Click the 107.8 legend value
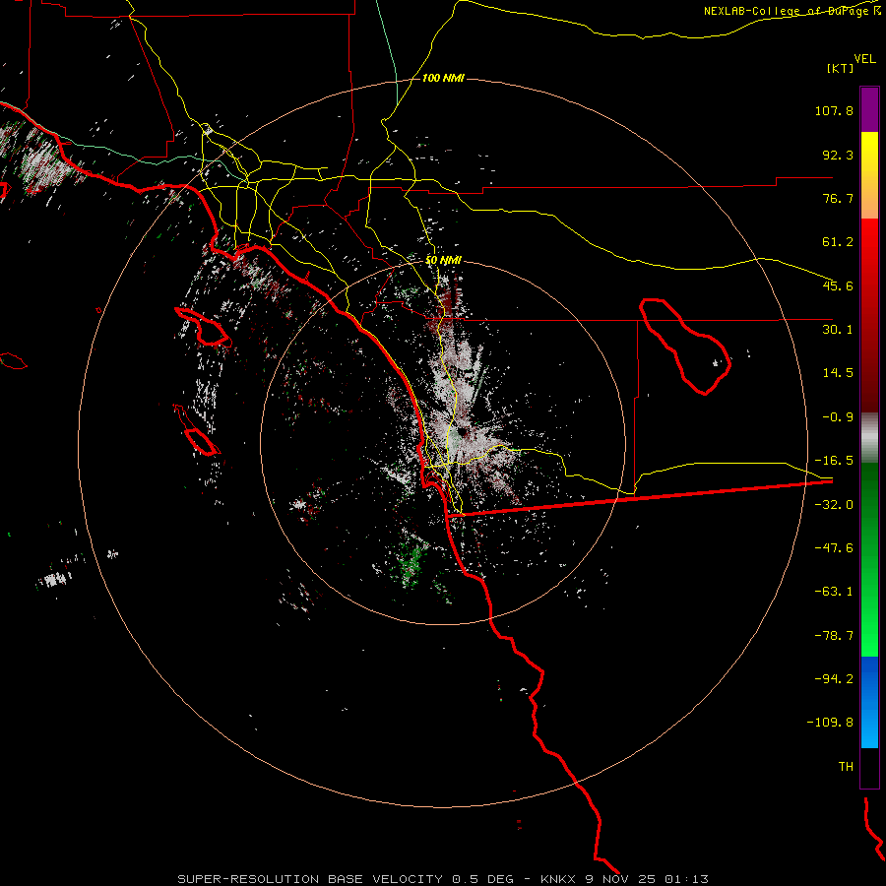This screenshot has height=886, width=886. [x=834, y=110]
